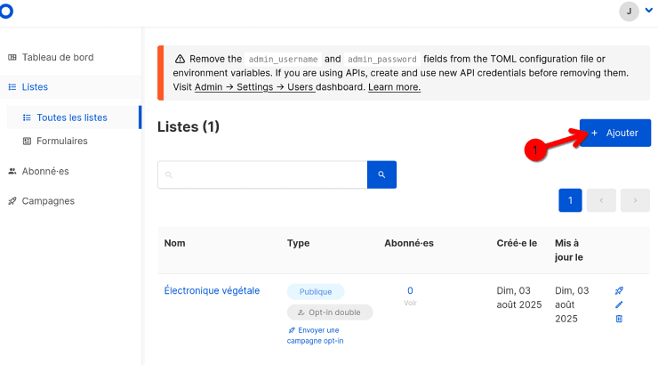This screenshot has width=658, height=365.
Task: Open the Électronique végétale list link
Action: pos(212,290)
